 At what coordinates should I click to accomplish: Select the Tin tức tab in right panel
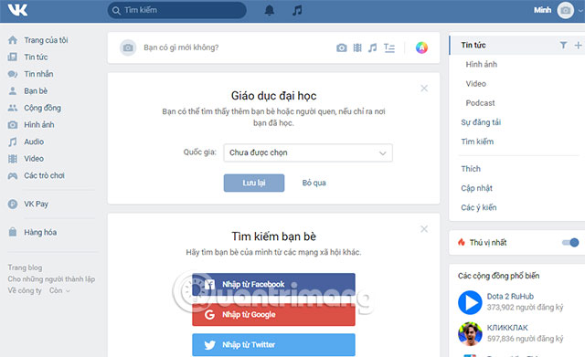pyautogui.click(x=473, y=45)
